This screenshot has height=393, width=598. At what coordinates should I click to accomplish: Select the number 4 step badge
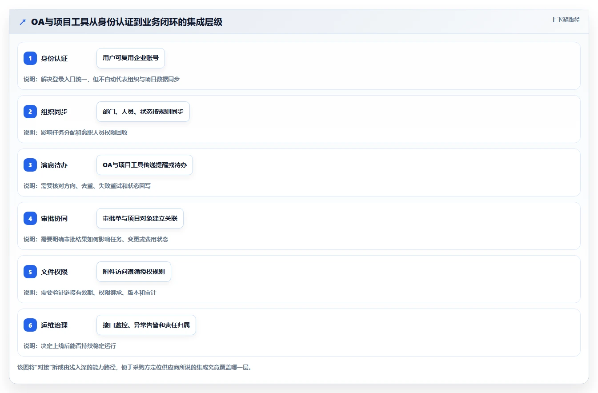click(x=30, y=218)
